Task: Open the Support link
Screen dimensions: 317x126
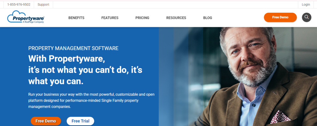Action: 43,4
